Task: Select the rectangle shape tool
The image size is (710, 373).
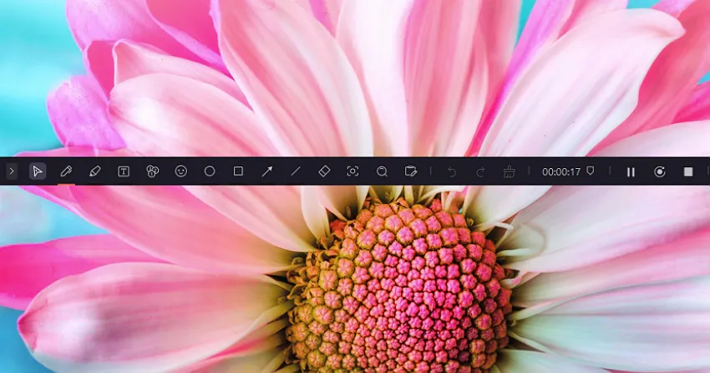Action: click(x=238, y=171)
